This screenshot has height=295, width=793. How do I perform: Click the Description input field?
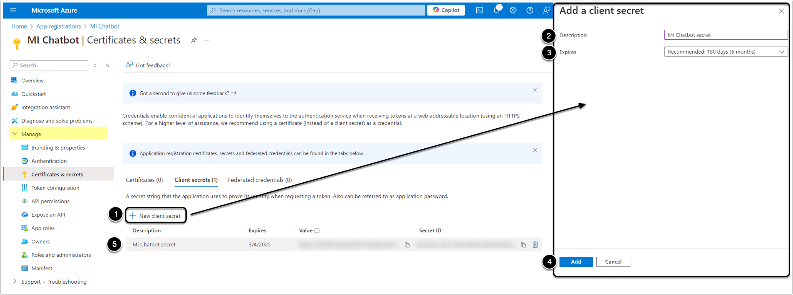tap(726, 35)
